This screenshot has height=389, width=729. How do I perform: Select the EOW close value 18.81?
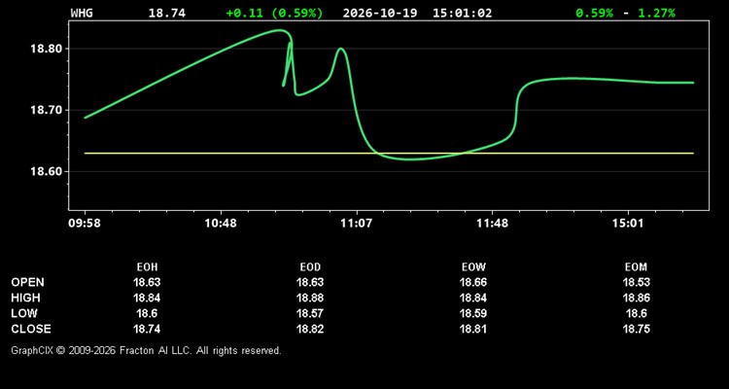(x=473, y=329)
